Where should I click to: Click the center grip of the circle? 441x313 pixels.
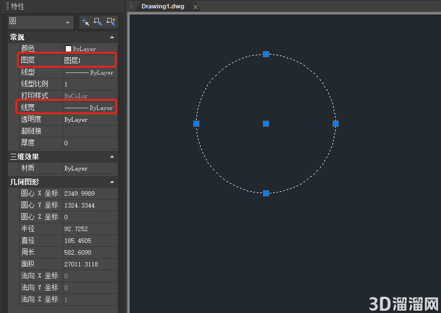[x=266, y=124]
